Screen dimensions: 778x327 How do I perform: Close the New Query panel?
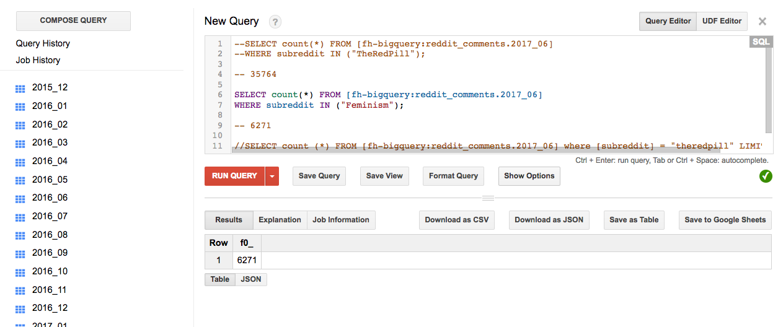(x=762, y=22)
